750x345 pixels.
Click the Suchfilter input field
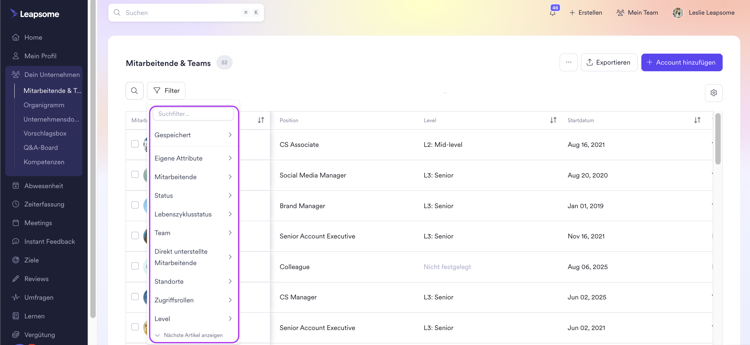pos(193,114)
